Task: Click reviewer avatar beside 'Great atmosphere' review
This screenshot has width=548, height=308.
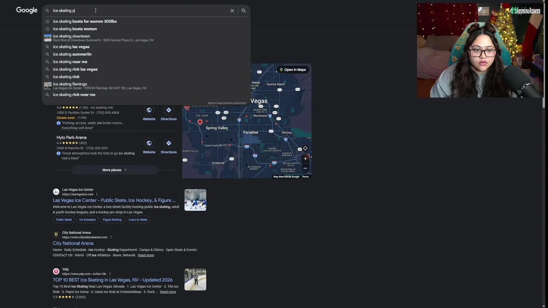Action: (59, 154)
